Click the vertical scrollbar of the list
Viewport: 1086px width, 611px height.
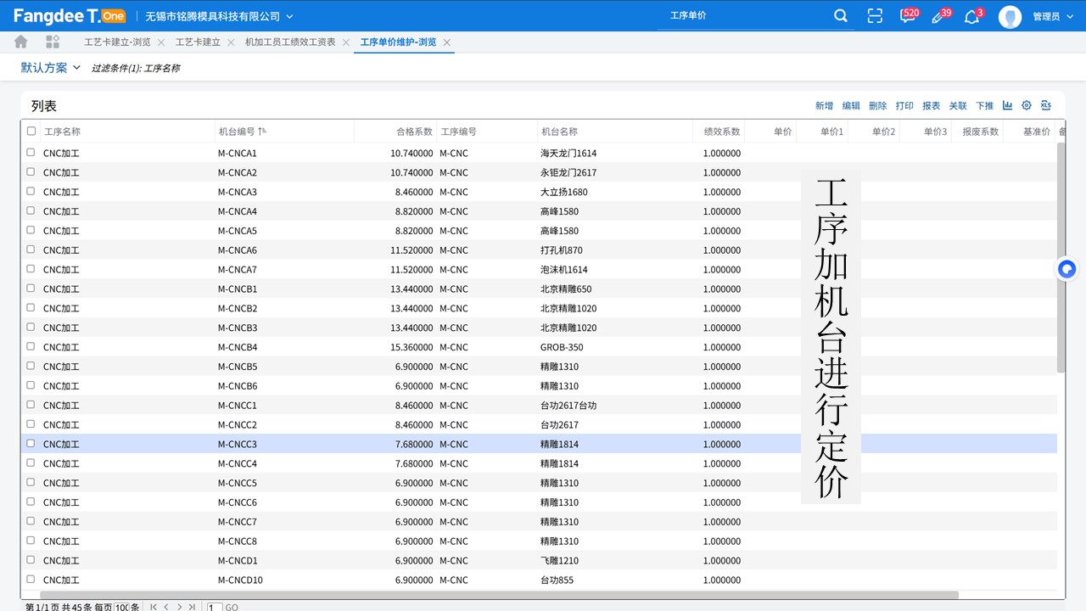tap(1061, 257)
